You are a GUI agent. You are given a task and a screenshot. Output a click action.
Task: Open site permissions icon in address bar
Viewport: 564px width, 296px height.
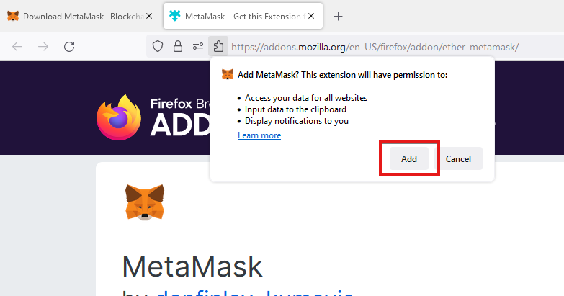click(x=198, y=46)
